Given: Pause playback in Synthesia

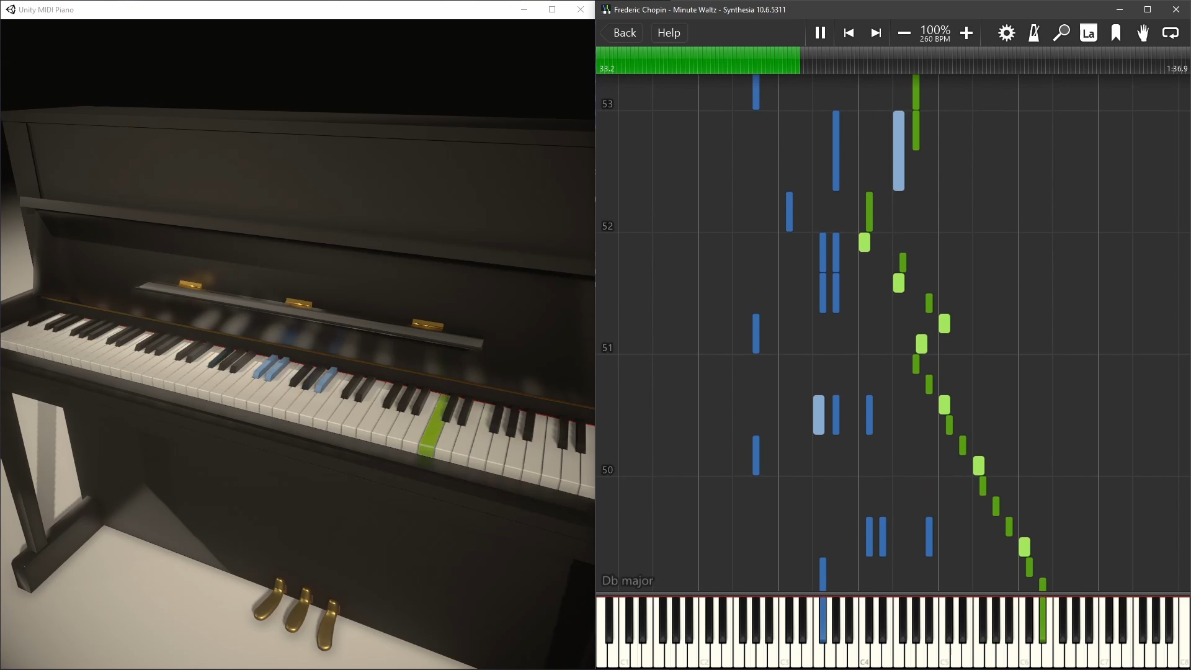Looking at the screenshot, I should point(820,33).
